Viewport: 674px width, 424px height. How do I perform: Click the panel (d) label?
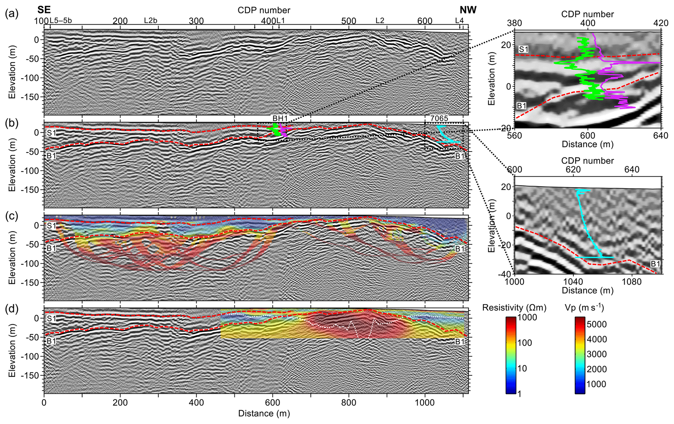tap(12, 309)
